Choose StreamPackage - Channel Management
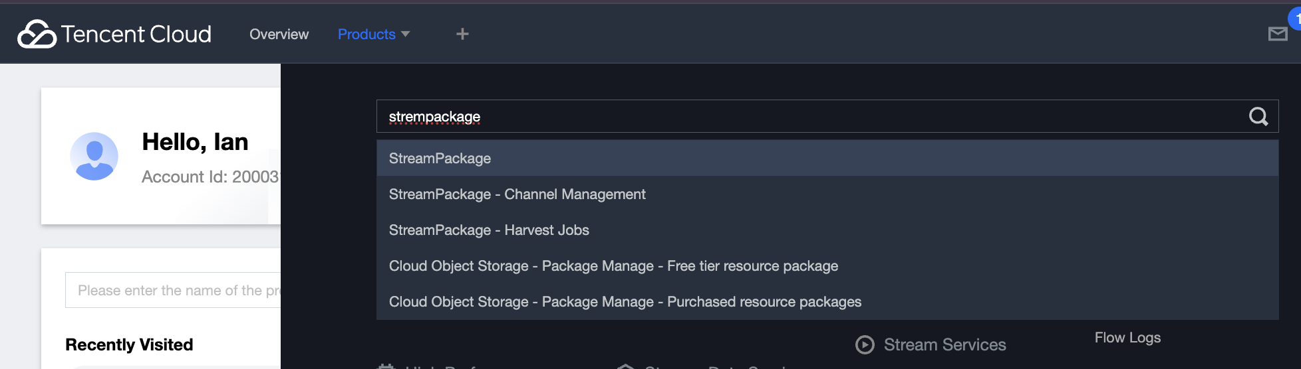Screen dimensions: 1301x369 [827, 194]
